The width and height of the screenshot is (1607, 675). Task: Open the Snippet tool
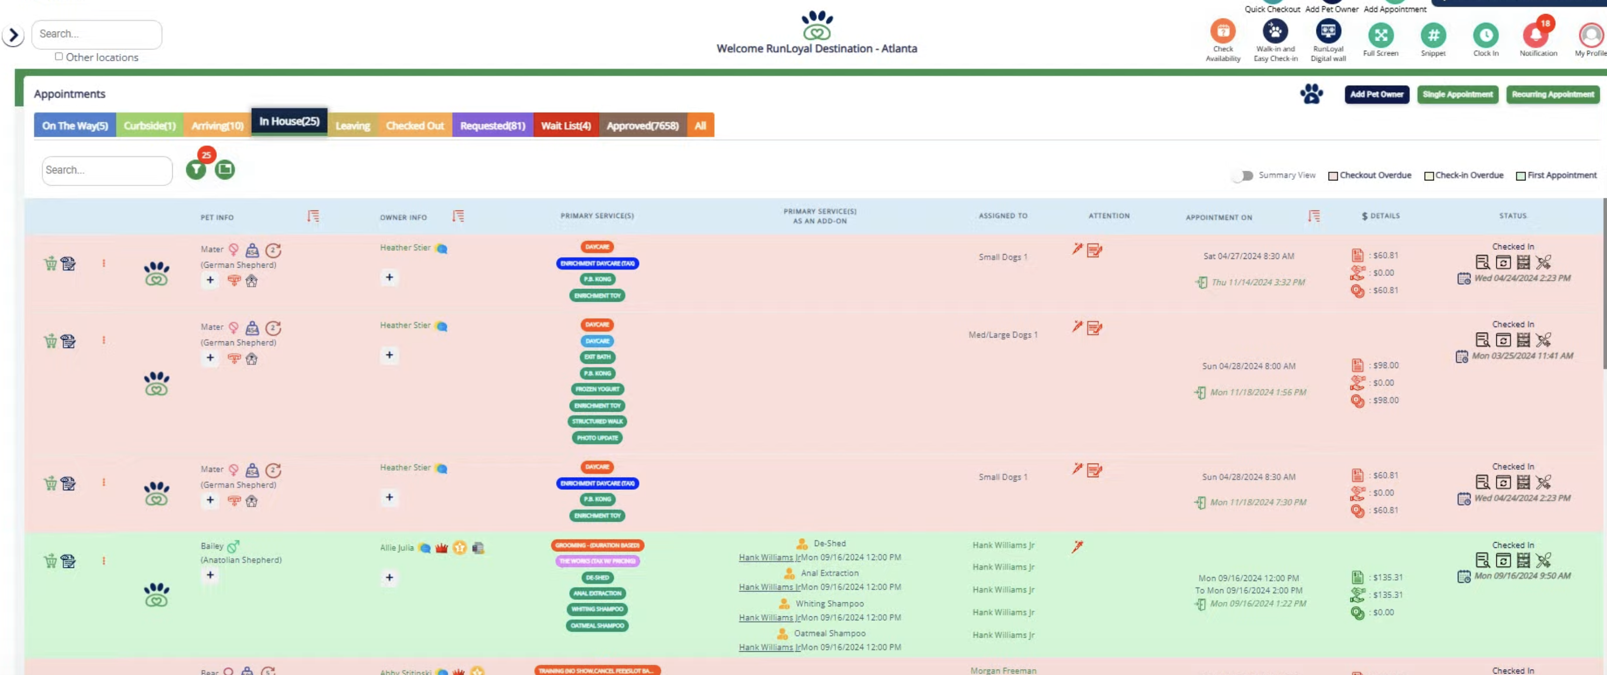click(1433, 35)
